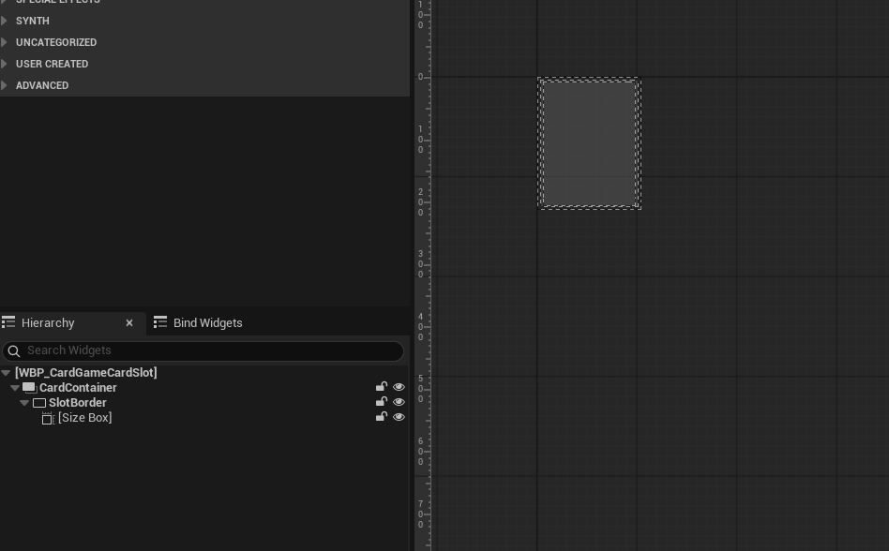Viewport: 889px width, 551px height.
Task: Toggle lock on the SlotBorder widget
Action: click(x=382, y=402)
